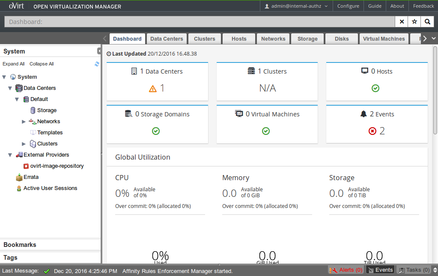Open the Guide link
This screenshot has height=276, width=438.
375,6
